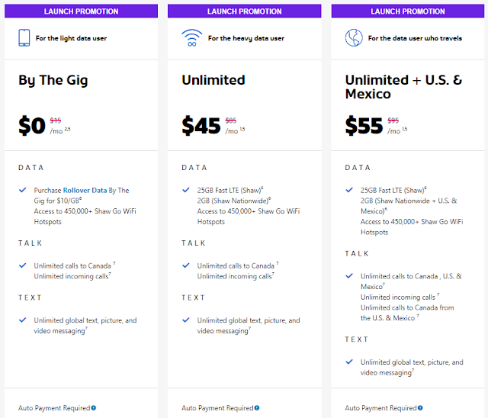Click info icon beside U.S. & Mexico Auto Payment
Image resolution: width=488 pixels, height=418 pixels.
[x=420, y=408]
